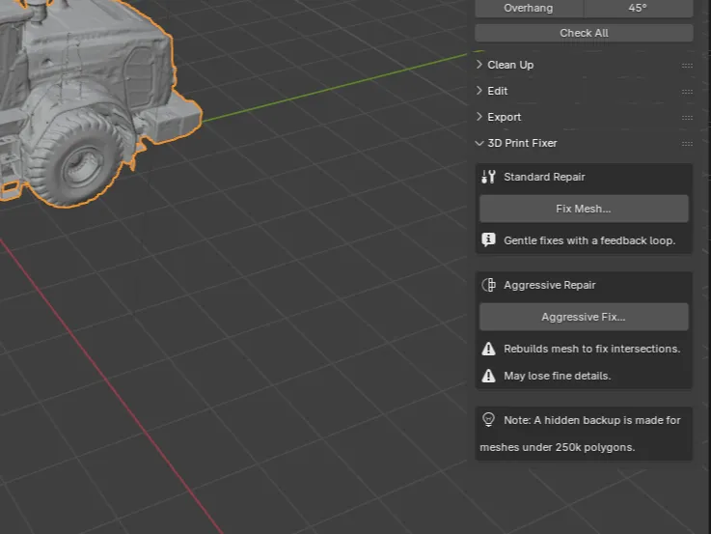
Task: Click warning icon beside May lose fine details
Action: pyautogui.click(x=488, y=376)
